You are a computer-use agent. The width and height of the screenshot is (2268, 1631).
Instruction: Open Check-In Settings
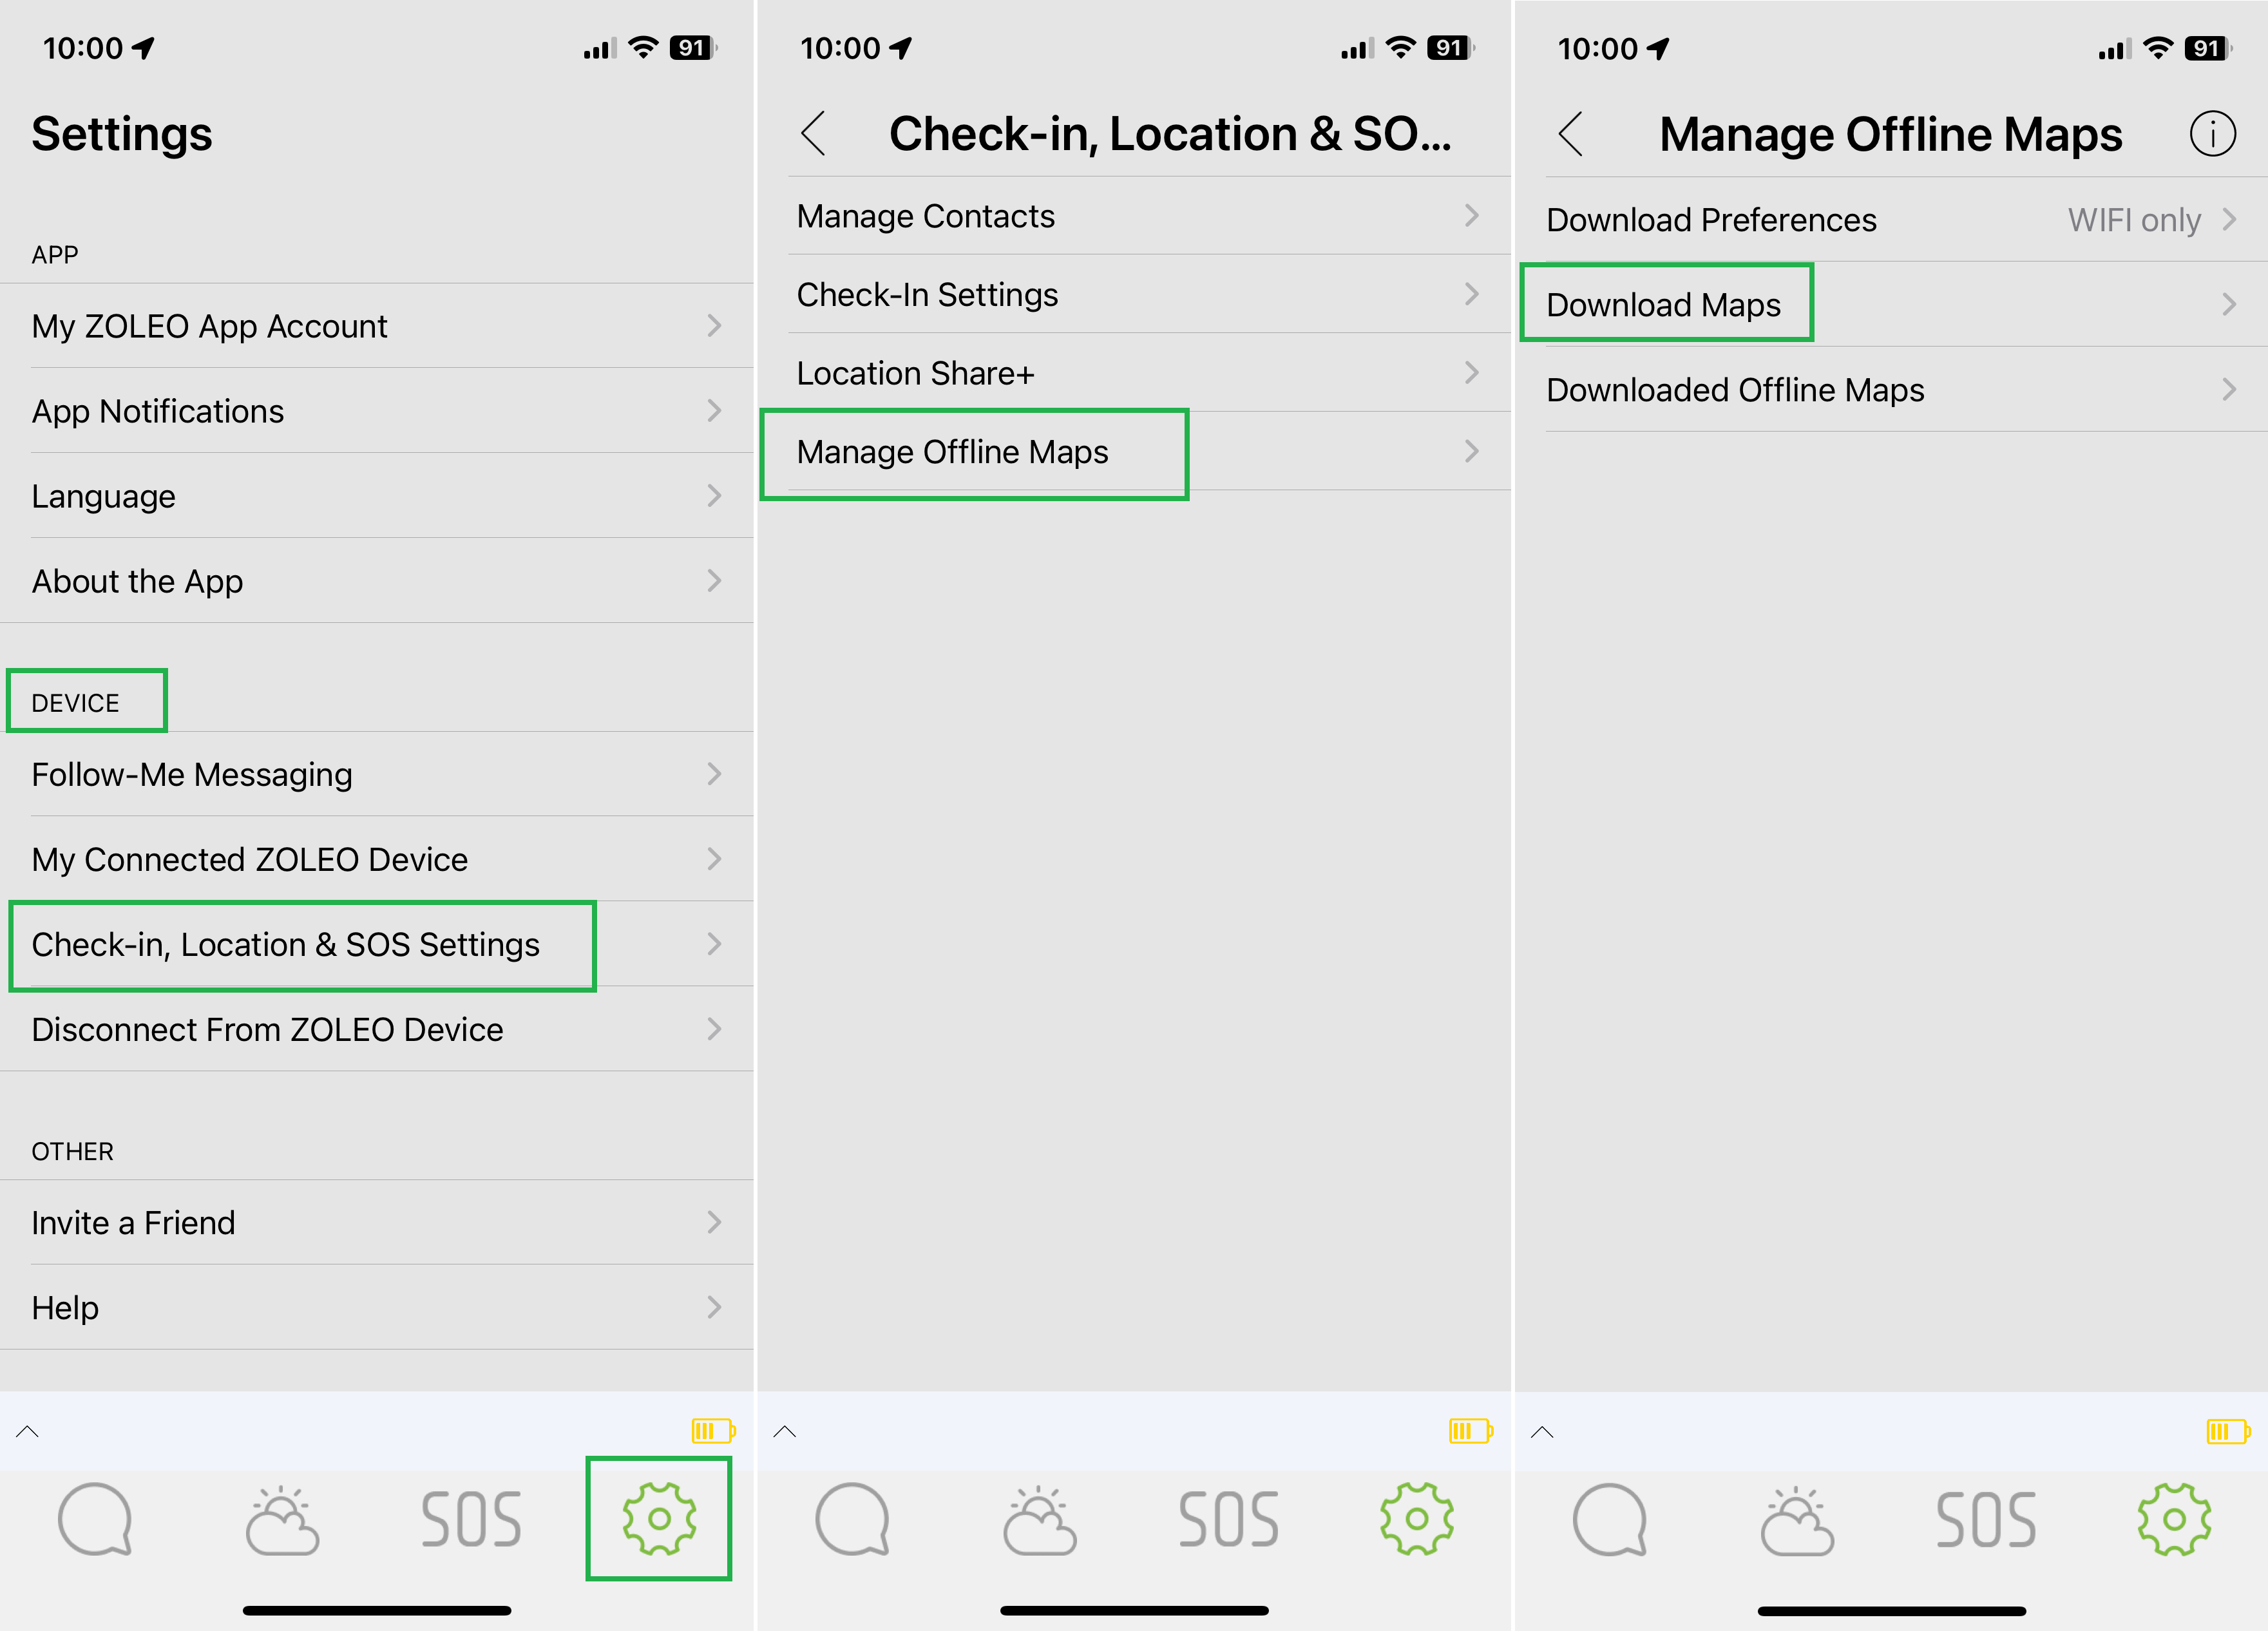point(1135,294)
